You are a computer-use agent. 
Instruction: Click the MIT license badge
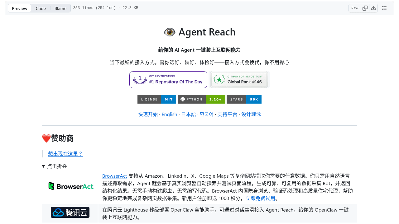pos(157,99)
